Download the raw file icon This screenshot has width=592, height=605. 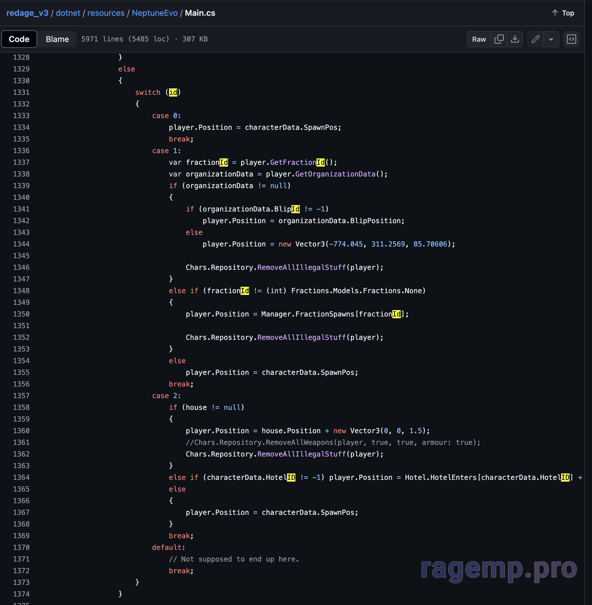point(515,39)
